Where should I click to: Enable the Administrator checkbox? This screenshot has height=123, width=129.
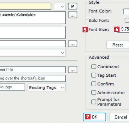coord(94,92)
